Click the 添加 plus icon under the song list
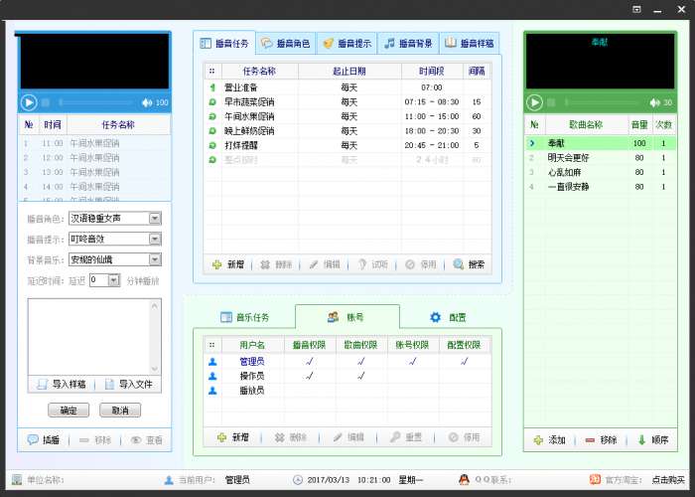The width and height of the screenshot is (695, 497). (538, 439)
